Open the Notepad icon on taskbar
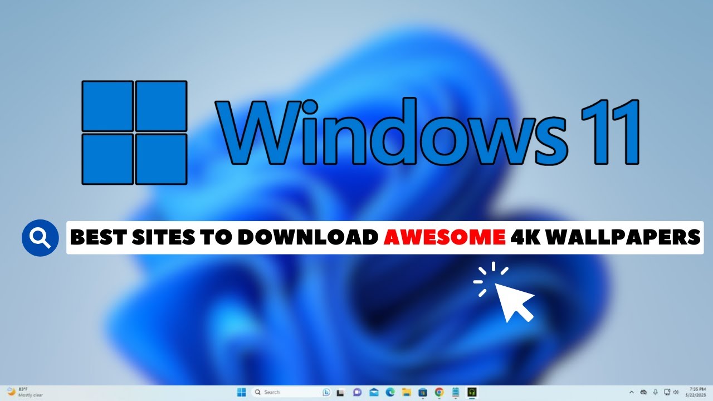The width and height of the screenshot is (713, 401). (x=455, y=392)
